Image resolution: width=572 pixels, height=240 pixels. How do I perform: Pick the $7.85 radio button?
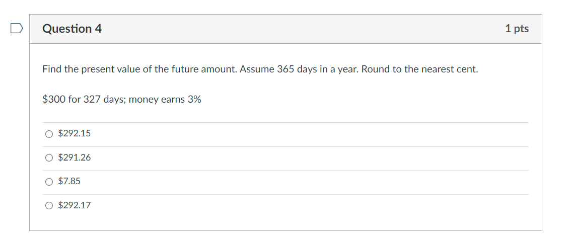pos(49,182)
